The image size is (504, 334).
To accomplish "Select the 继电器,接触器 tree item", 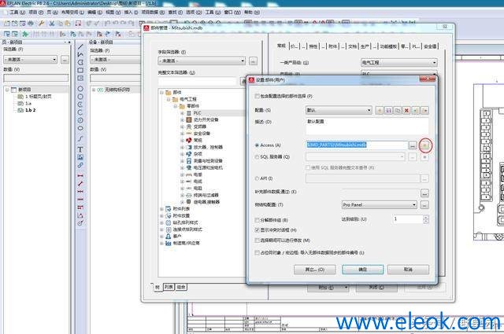I will (x=206, y=202).
